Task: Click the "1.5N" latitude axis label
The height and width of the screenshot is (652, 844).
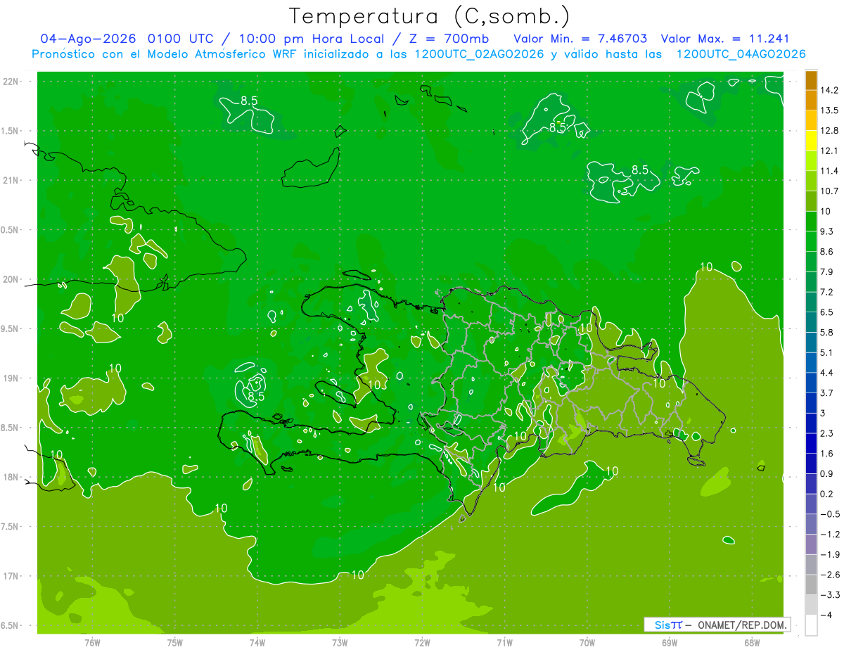Action: [11, 131]
